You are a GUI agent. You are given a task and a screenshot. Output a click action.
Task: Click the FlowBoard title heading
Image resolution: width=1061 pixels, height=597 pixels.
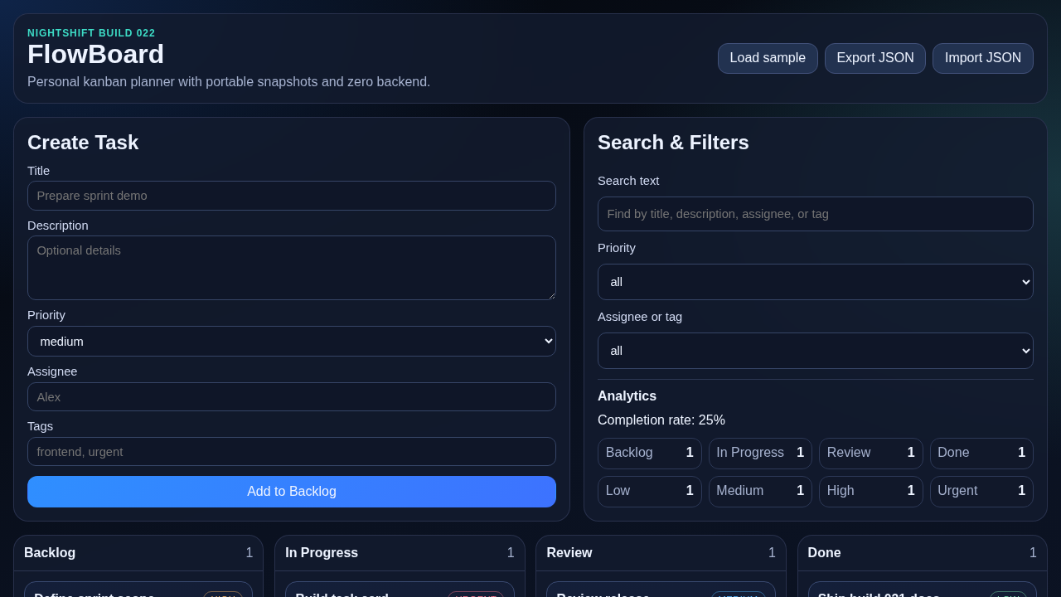pyautogui.click(x=95, y=54)
